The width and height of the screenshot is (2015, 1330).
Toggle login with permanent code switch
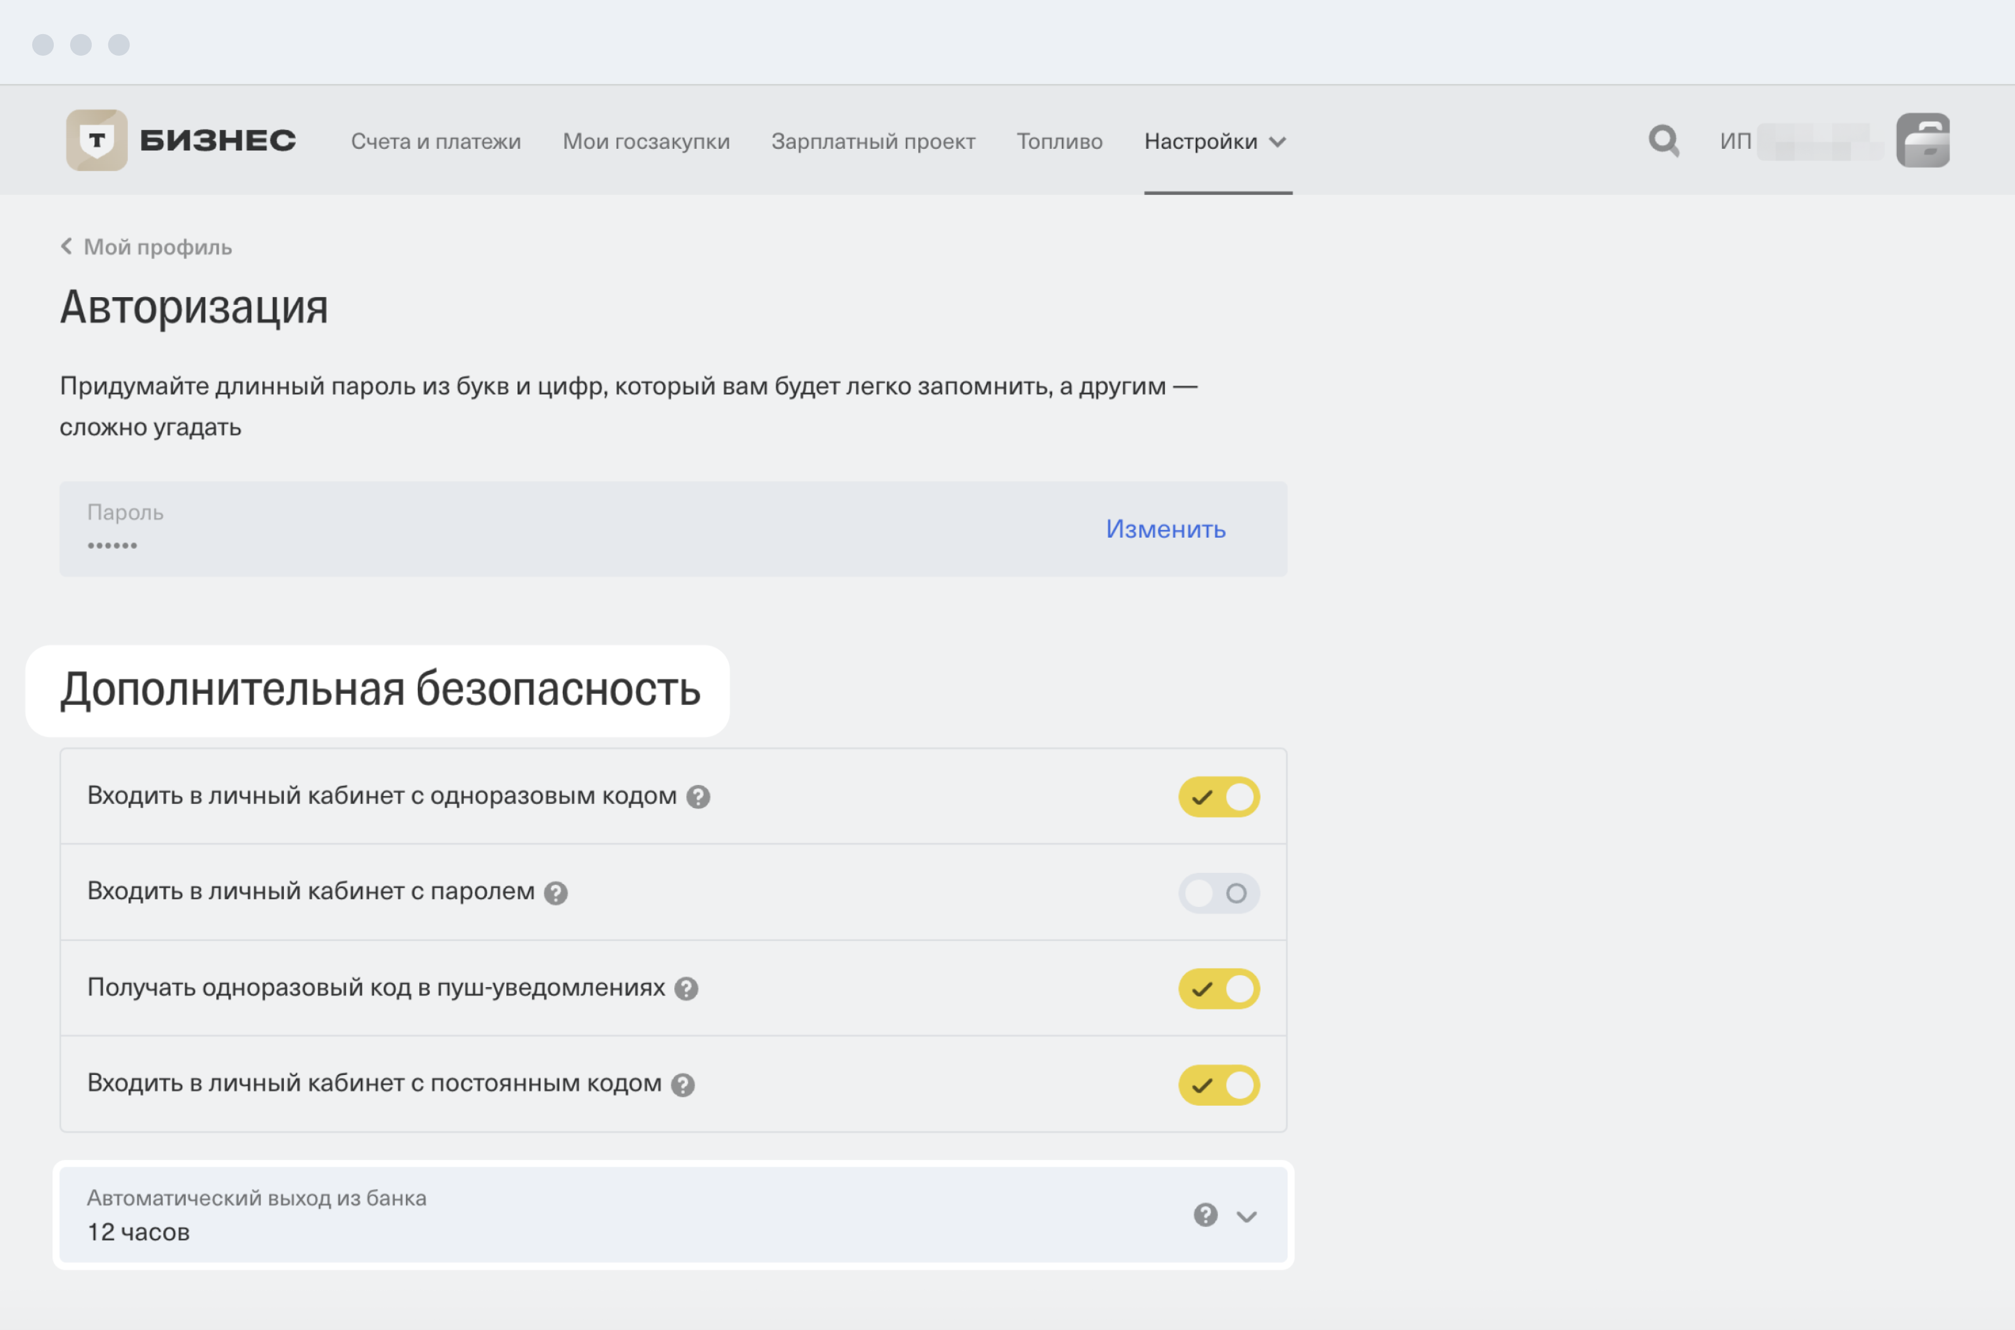[1218, 1084]
